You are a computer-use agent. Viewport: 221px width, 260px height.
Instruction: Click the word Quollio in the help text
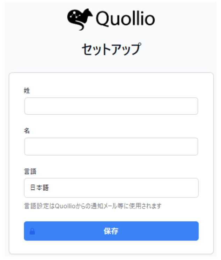coord(65,206)
